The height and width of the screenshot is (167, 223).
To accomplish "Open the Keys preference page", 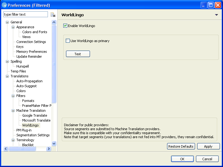I will click(20, 47).
